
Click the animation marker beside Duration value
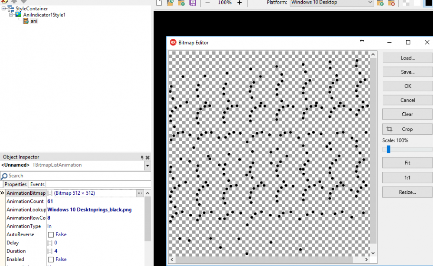[x=50, y=251]
